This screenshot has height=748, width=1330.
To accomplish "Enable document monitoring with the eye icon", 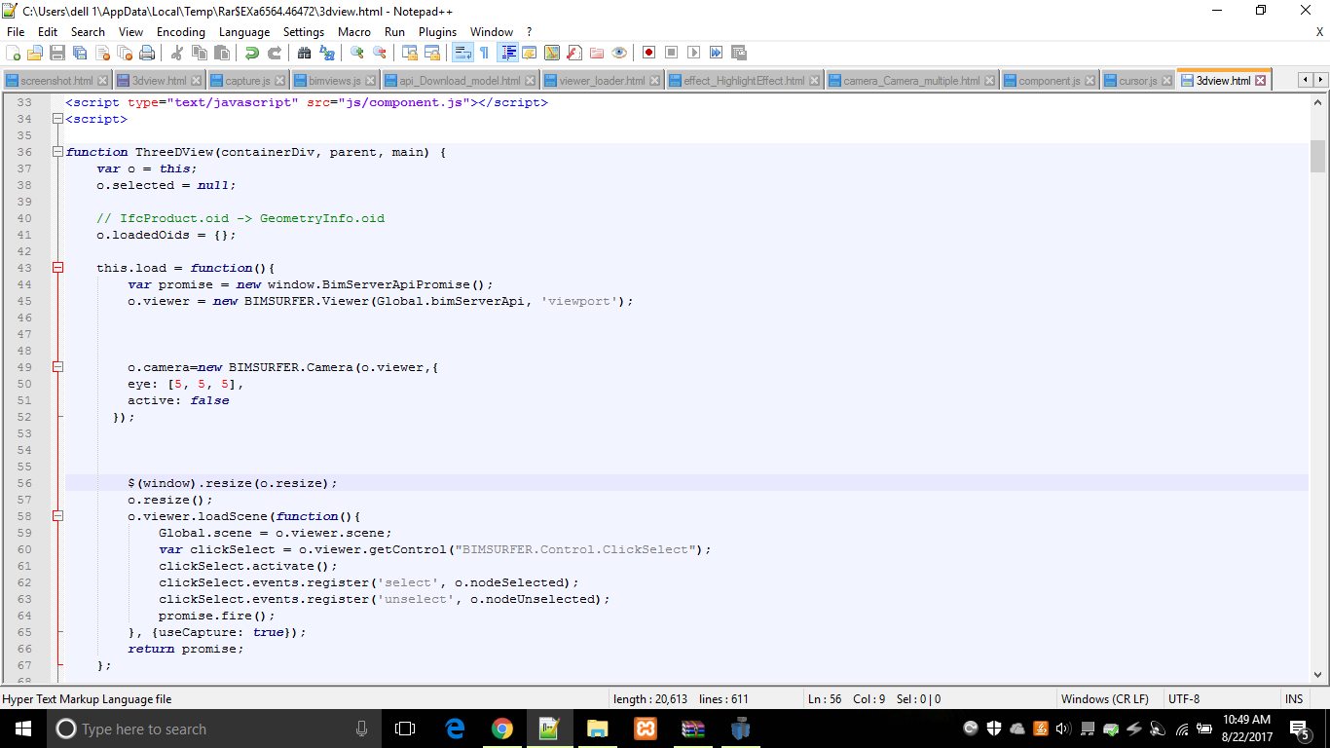I will (x=619, y=52).
